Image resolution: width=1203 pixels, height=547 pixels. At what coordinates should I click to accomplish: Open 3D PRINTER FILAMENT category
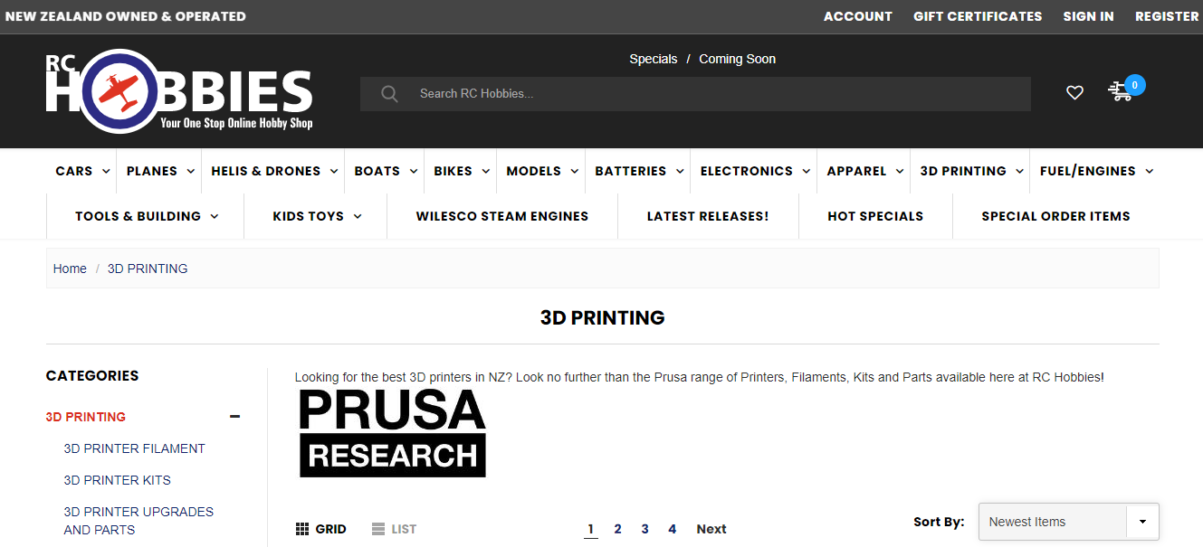click(x=135, y=448)
